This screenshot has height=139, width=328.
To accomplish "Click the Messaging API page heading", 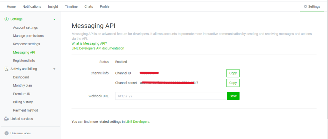I will 94,26.
